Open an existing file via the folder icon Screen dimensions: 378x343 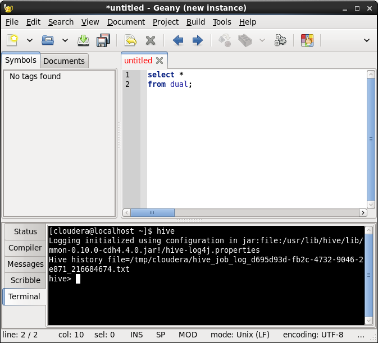(x=48, y=40)
